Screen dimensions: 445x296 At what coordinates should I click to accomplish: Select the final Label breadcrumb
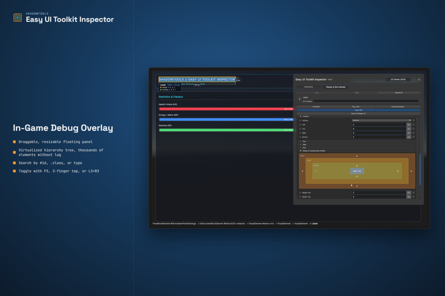(x=314, y=223)
